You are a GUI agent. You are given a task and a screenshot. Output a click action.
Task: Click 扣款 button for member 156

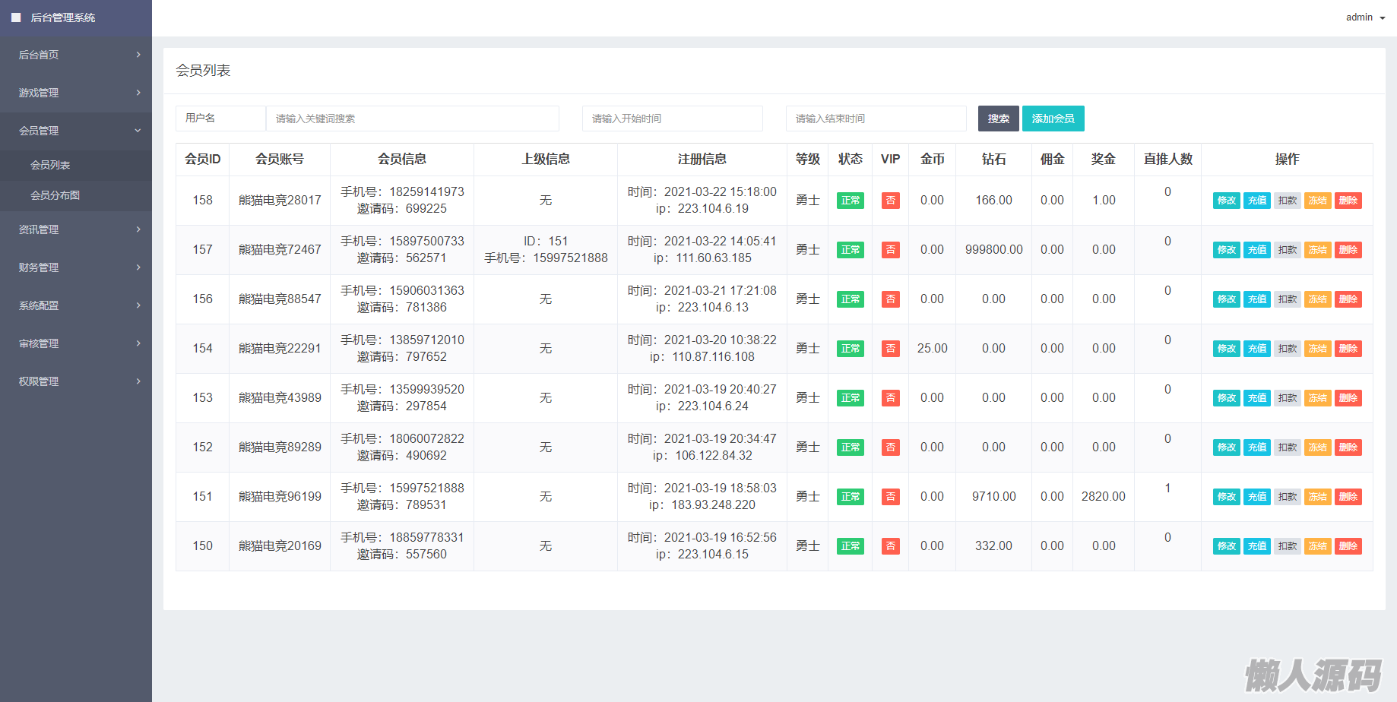(x=1287, y=299)
